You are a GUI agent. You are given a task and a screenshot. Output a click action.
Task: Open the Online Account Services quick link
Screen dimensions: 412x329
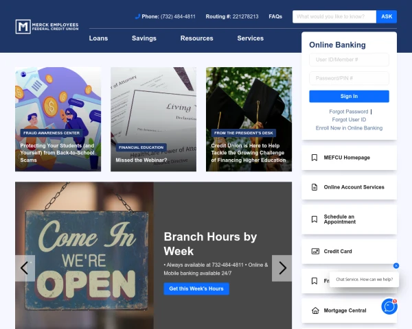(x=349, y=187)
